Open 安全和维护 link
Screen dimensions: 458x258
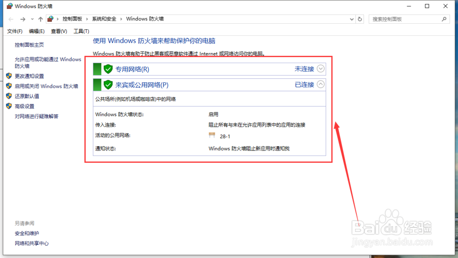(27, 233)
